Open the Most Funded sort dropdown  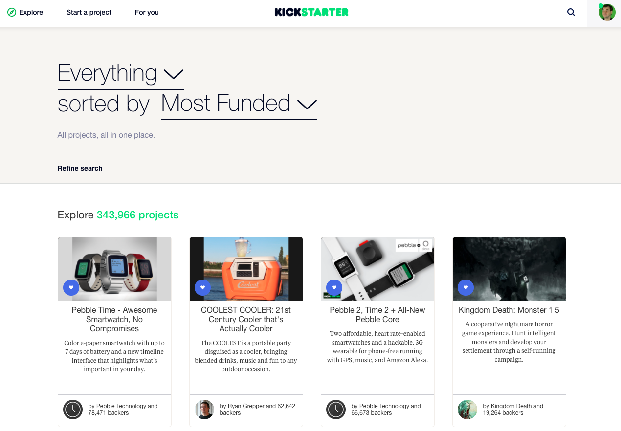(x=239, y=104)
